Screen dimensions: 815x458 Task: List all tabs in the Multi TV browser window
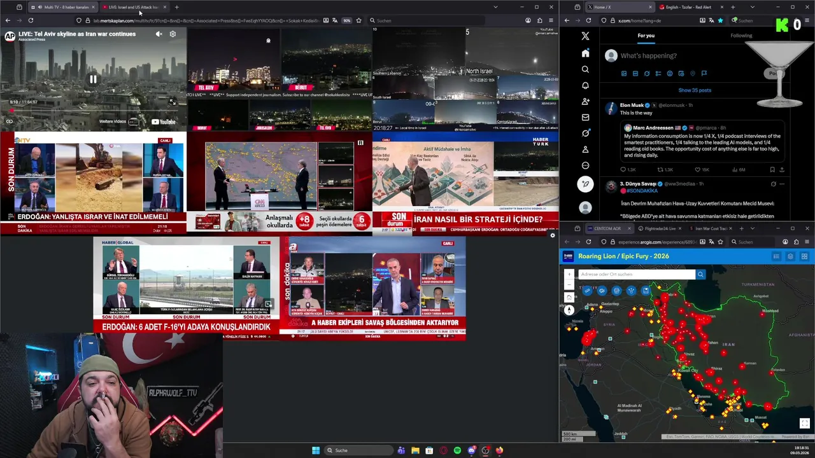[495, 7]
